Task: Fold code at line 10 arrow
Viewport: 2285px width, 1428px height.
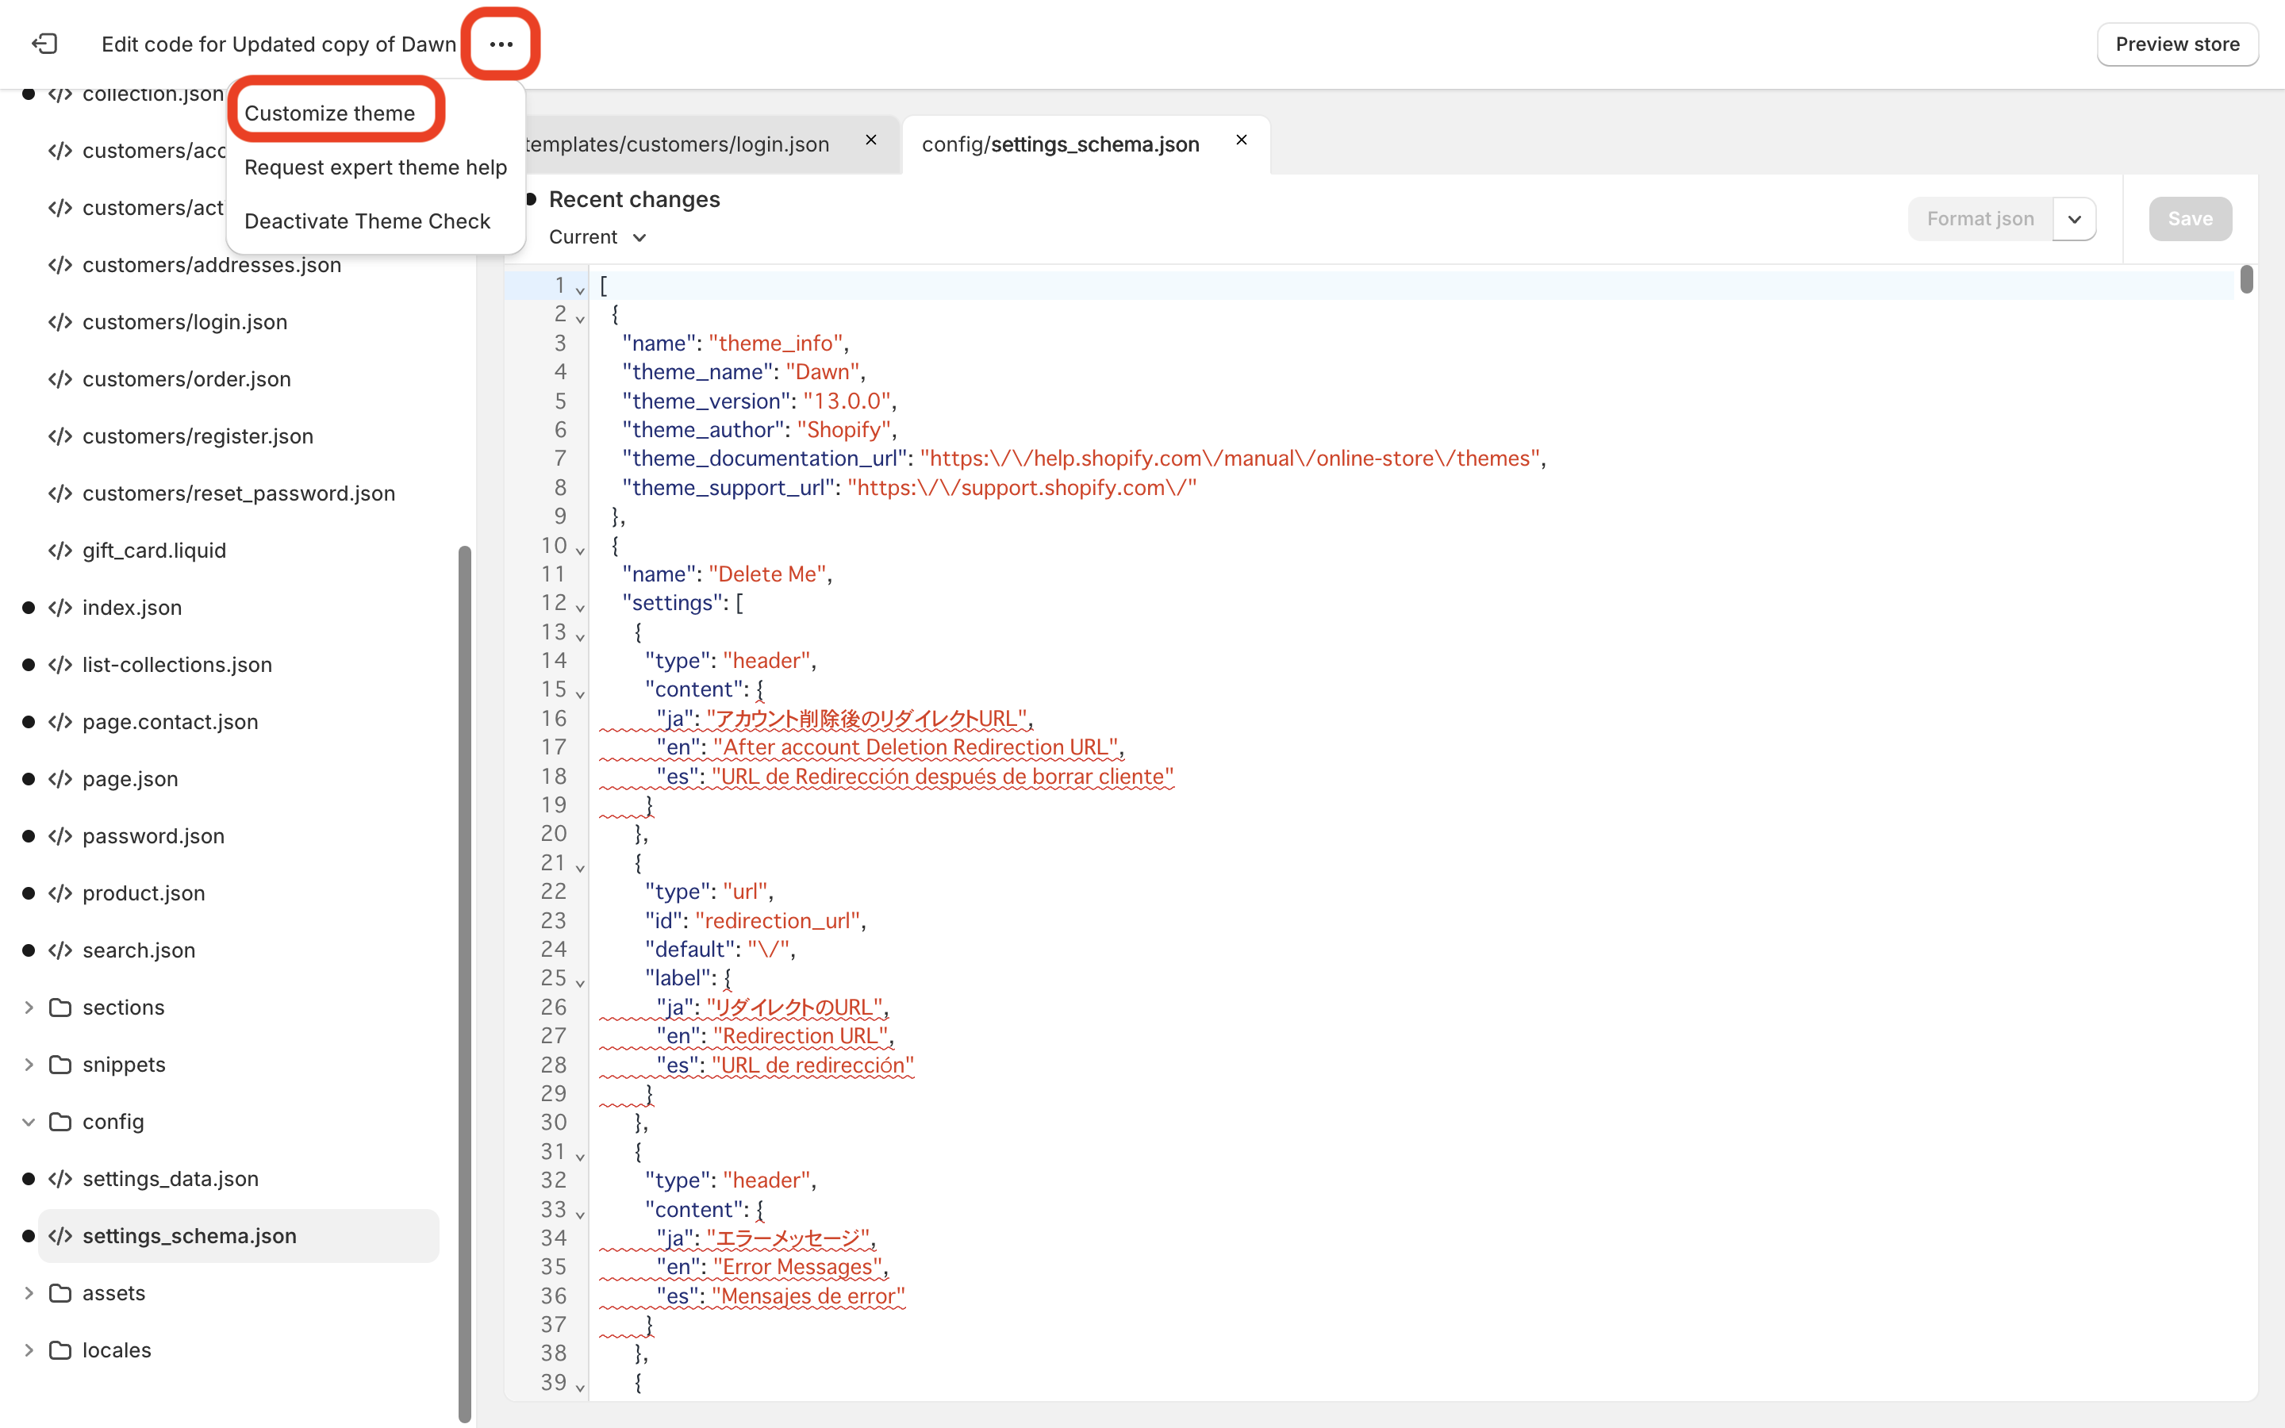Action: [580, 550]
